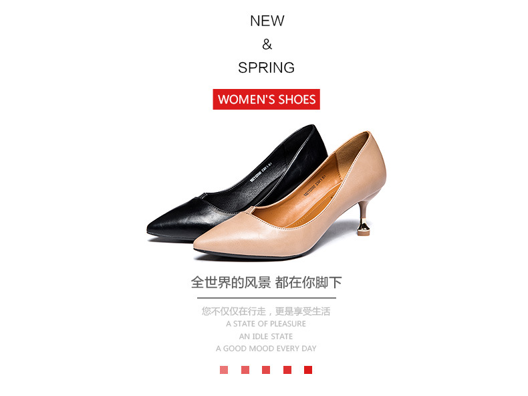Click the ampersand symbol under NEW
This screenshot has width=528, height=396.
point(267,44)
